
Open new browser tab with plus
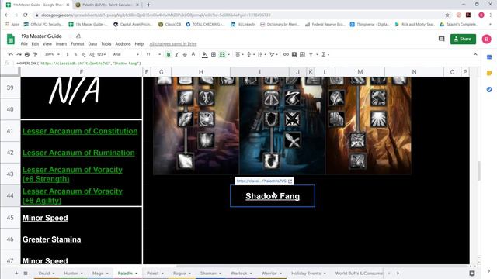pyautogui.click(x=148, y=5)
